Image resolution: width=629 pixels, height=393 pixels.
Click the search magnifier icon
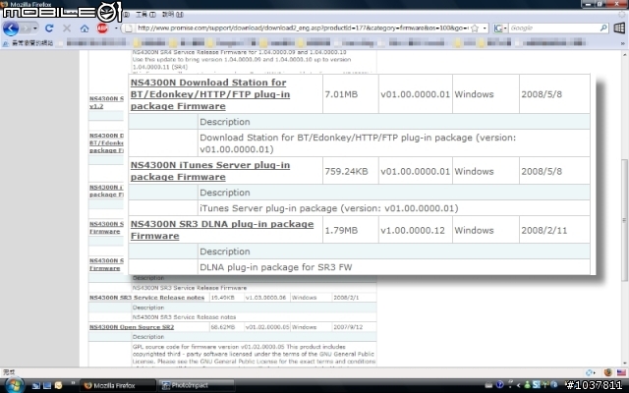click(x=603, y=28)
